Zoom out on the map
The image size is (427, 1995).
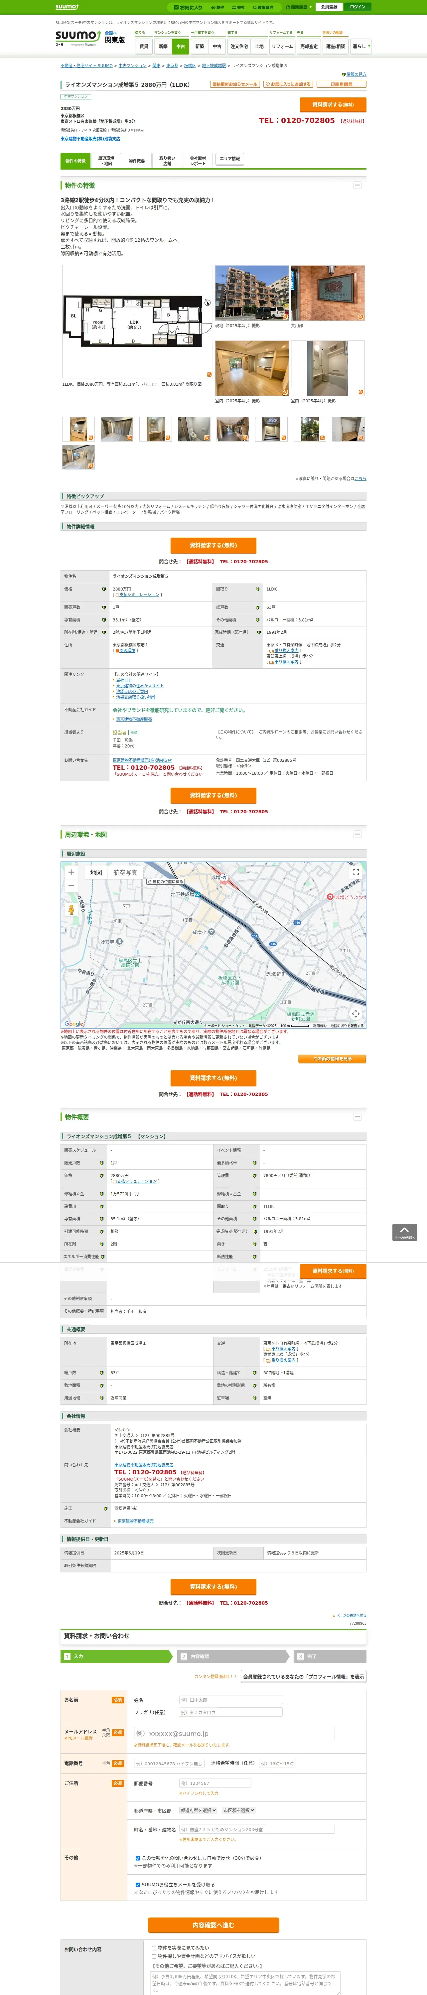pos(71,886)
